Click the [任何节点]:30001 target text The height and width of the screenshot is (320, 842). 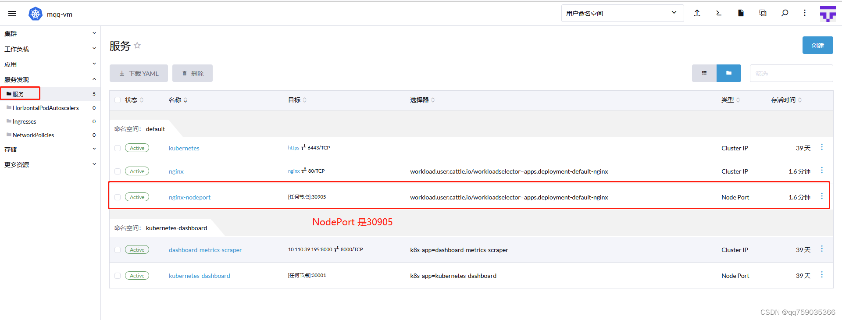(307, 275)
